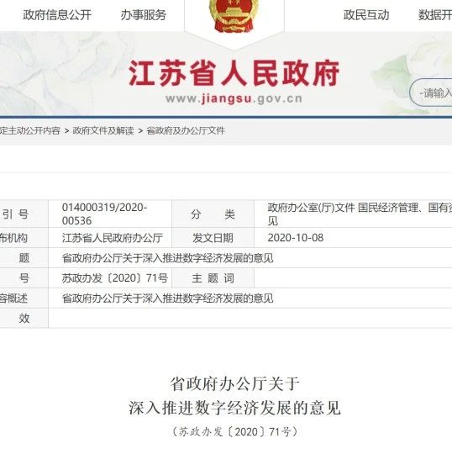Click the issuing agency 江苏省人民政府办公厅 cell

pos(110,238)
